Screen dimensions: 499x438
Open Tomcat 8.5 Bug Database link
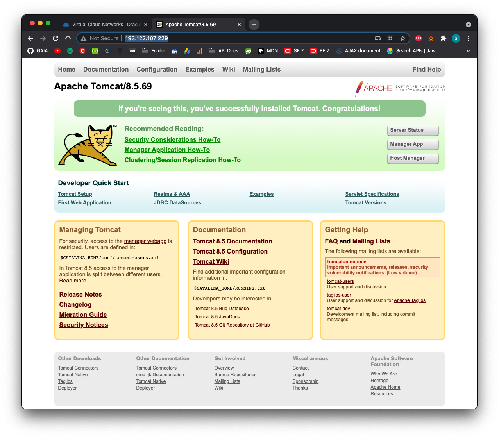pyautogui.click(x=222, y=309)
